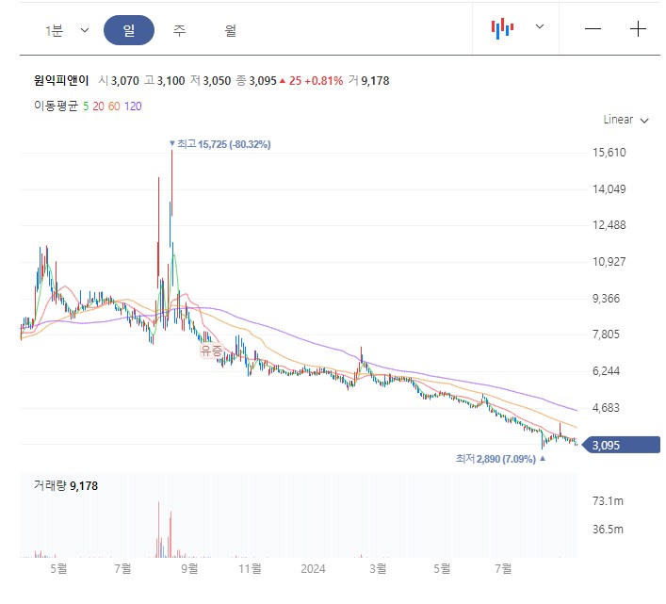Click the candlestick chart type icon
Image resolution: width=666 pixels, height=604 pixels.
(x=502, y=28)
